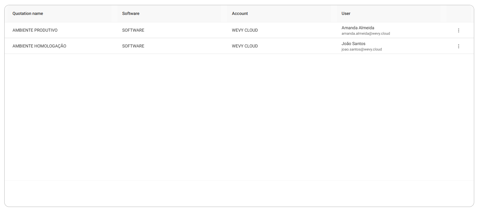Open the options menu for AMBIENTE PRODUTIVO row
This screenshot has height=210, width=480.
458,30
